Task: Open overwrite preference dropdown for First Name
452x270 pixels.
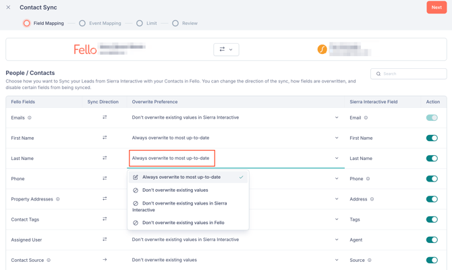Action: [235, 138]
